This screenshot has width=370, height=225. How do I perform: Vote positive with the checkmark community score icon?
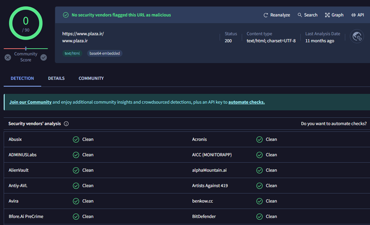click(x=43, y=57)
